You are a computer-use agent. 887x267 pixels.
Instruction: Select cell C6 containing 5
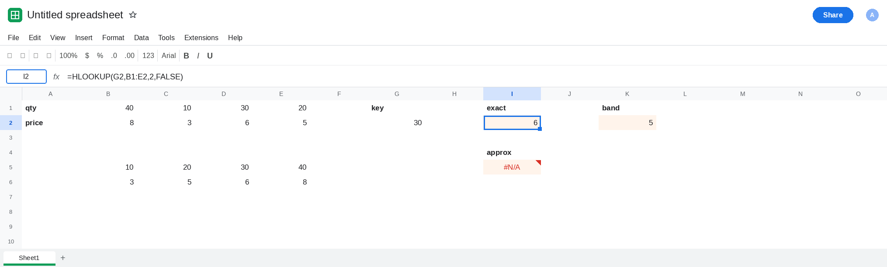[x=166, y=182]
